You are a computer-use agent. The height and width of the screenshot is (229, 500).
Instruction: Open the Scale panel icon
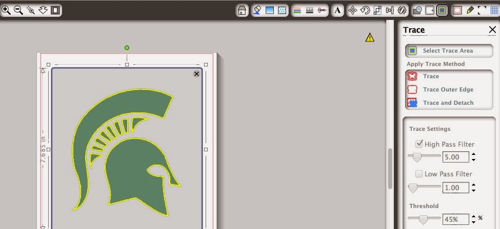pyautogui.click(x=377, y=10)
